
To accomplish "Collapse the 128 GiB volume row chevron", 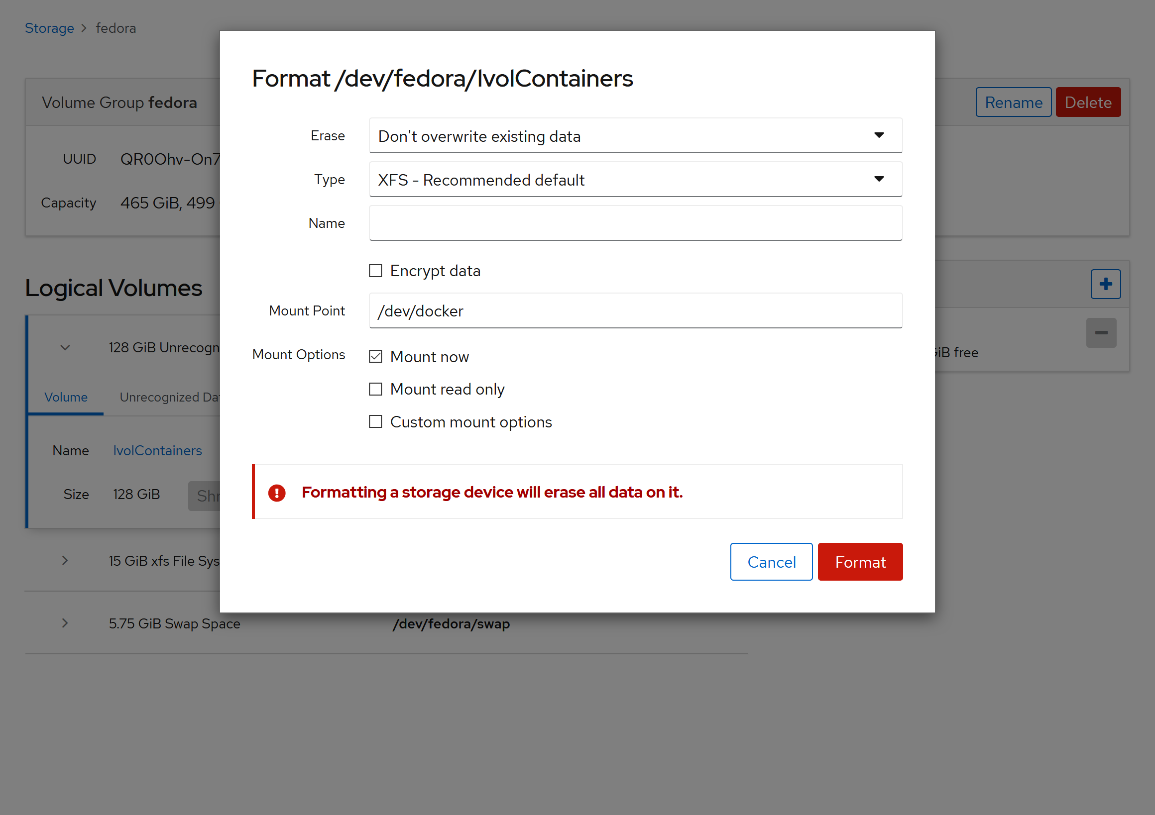I will point(65,347).
